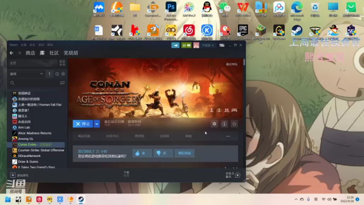This screenshot has height=205, width=364.
Task: Click thumbs up recommend button
Action: [x=142, y=153]
